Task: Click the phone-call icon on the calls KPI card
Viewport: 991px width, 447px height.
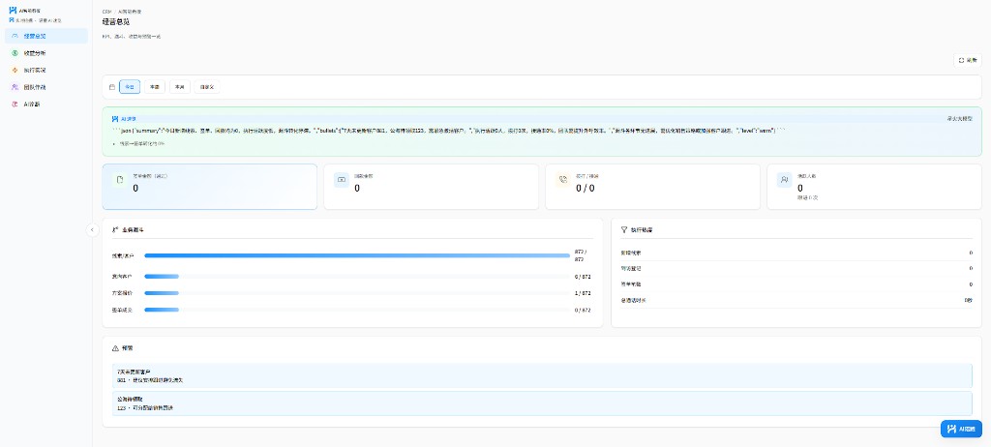Action: [563, 180]
